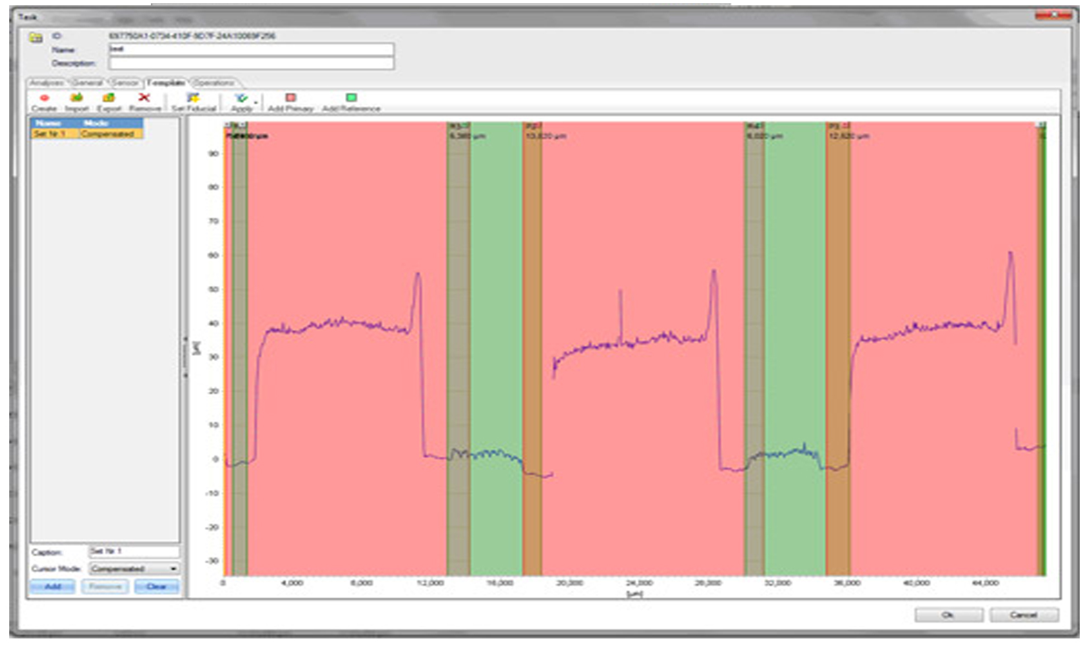Click the Import toolbar icon
Viewport: 1087px width, 645px height.
(76, 98)
